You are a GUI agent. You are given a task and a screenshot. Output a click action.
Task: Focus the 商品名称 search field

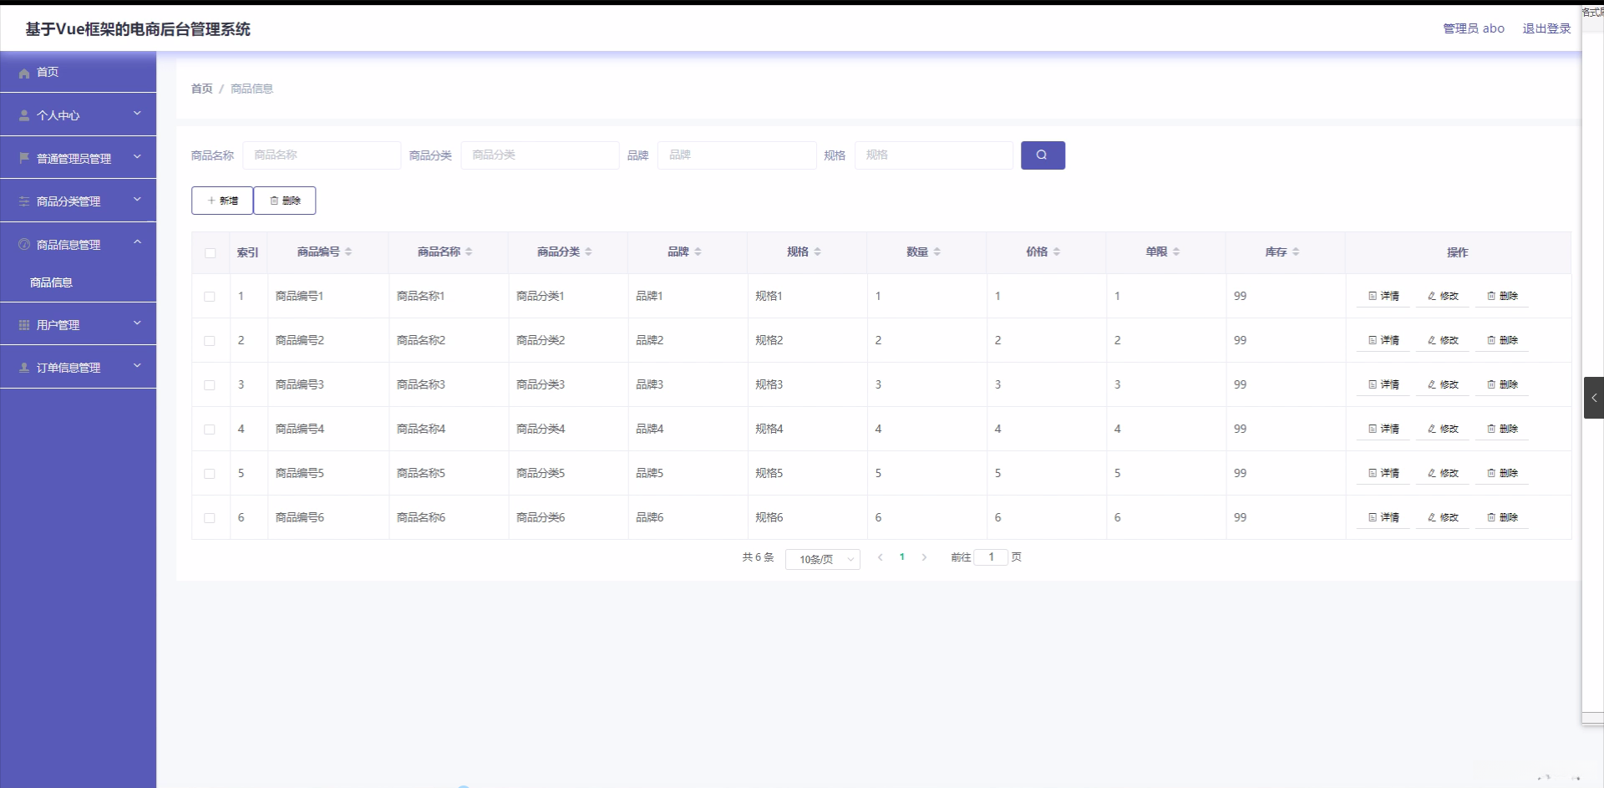(322, 155)
